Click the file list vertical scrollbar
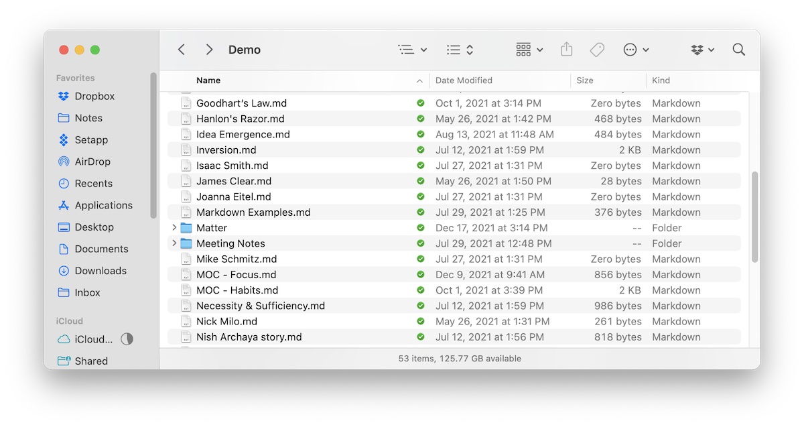This screenshot has width=804, height=427. coord(754,217)
